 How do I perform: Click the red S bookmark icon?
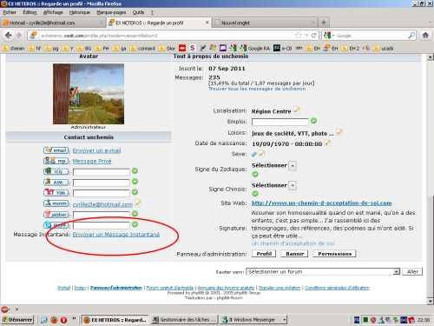pyautogui.click(x=193, y=48)
